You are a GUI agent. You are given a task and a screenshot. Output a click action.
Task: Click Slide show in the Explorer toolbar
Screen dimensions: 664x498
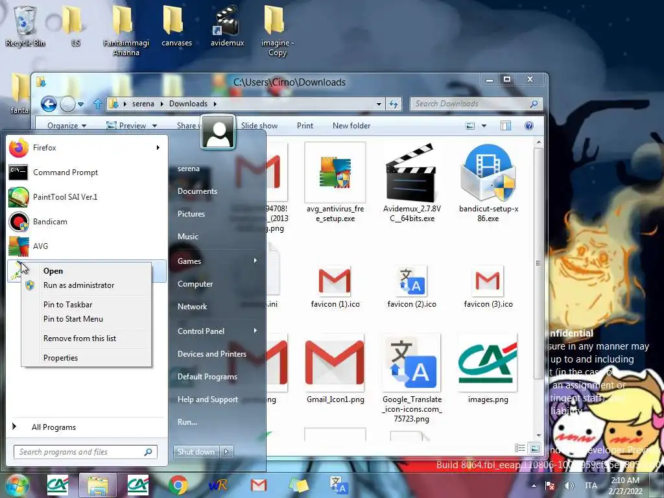[x=259, y=126]
